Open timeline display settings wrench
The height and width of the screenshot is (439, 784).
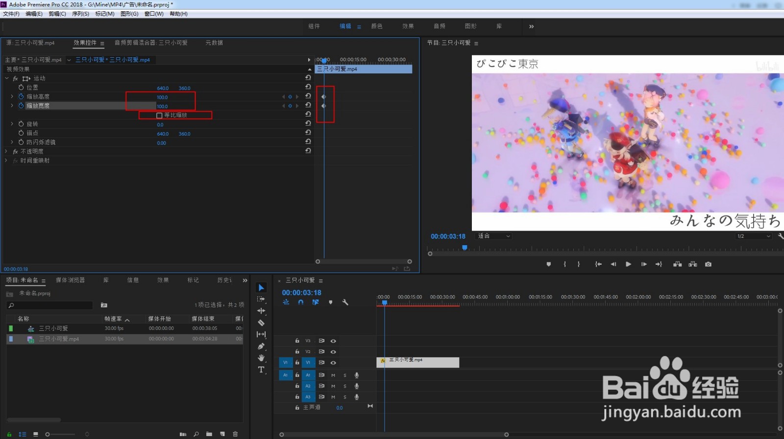345,302
